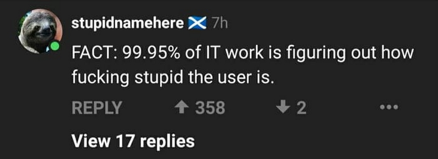Upvote the comment with the up arrow
Viewport: 438px width, 159px height.
[x=182, y=107]
